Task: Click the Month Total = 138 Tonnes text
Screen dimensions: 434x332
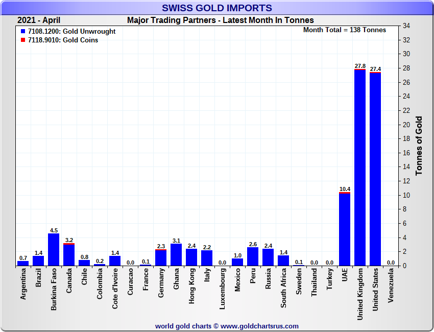Action: pos(345,30)
